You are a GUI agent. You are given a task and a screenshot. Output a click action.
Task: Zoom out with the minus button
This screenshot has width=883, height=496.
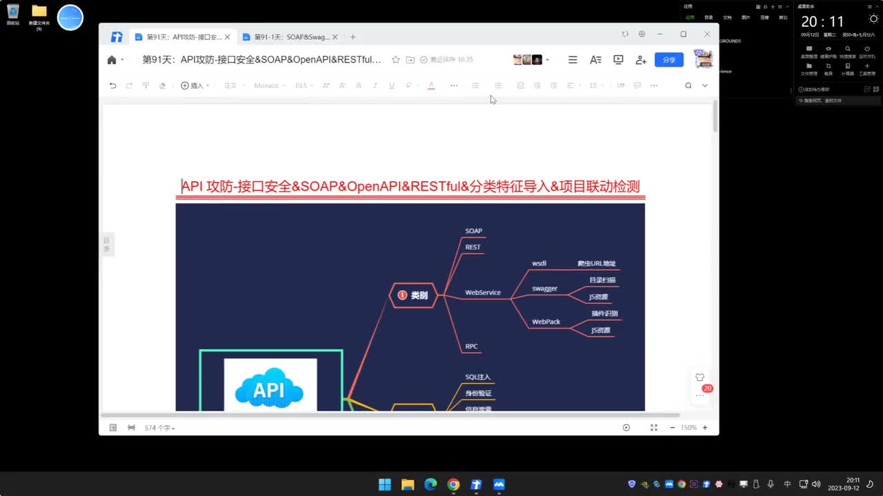point(673,428)
